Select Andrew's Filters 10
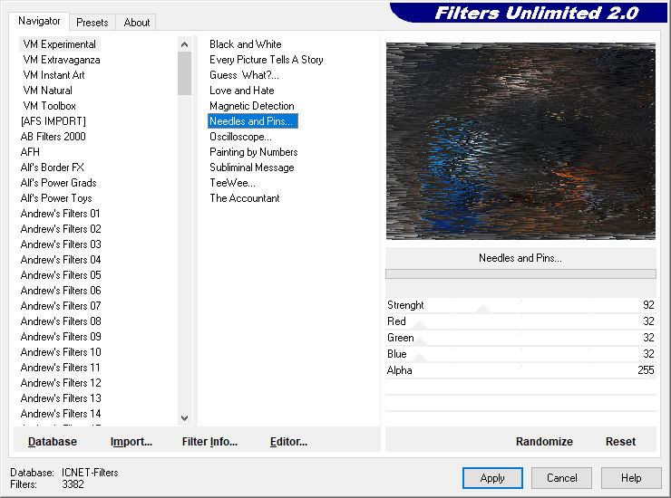 tap(61, 352)
